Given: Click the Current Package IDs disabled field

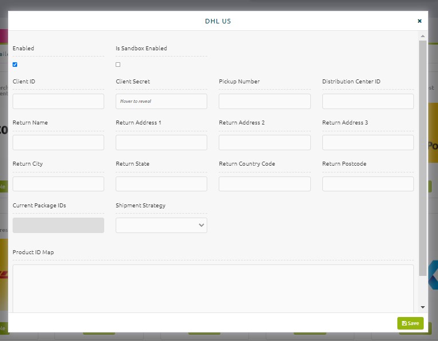Looking at the screenshot, I should 58,225.
